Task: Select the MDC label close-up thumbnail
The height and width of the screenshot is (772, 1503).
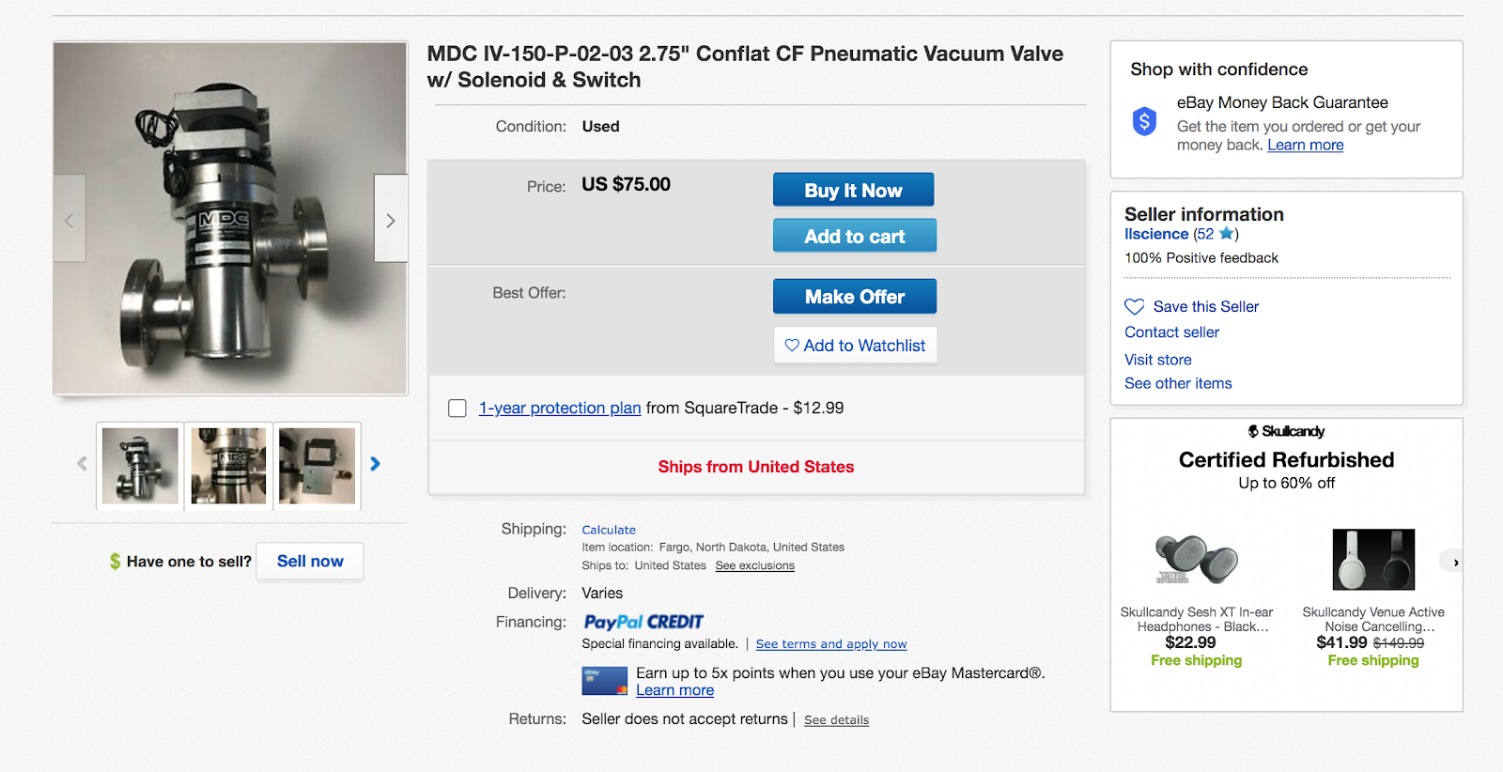Action: 228,466
